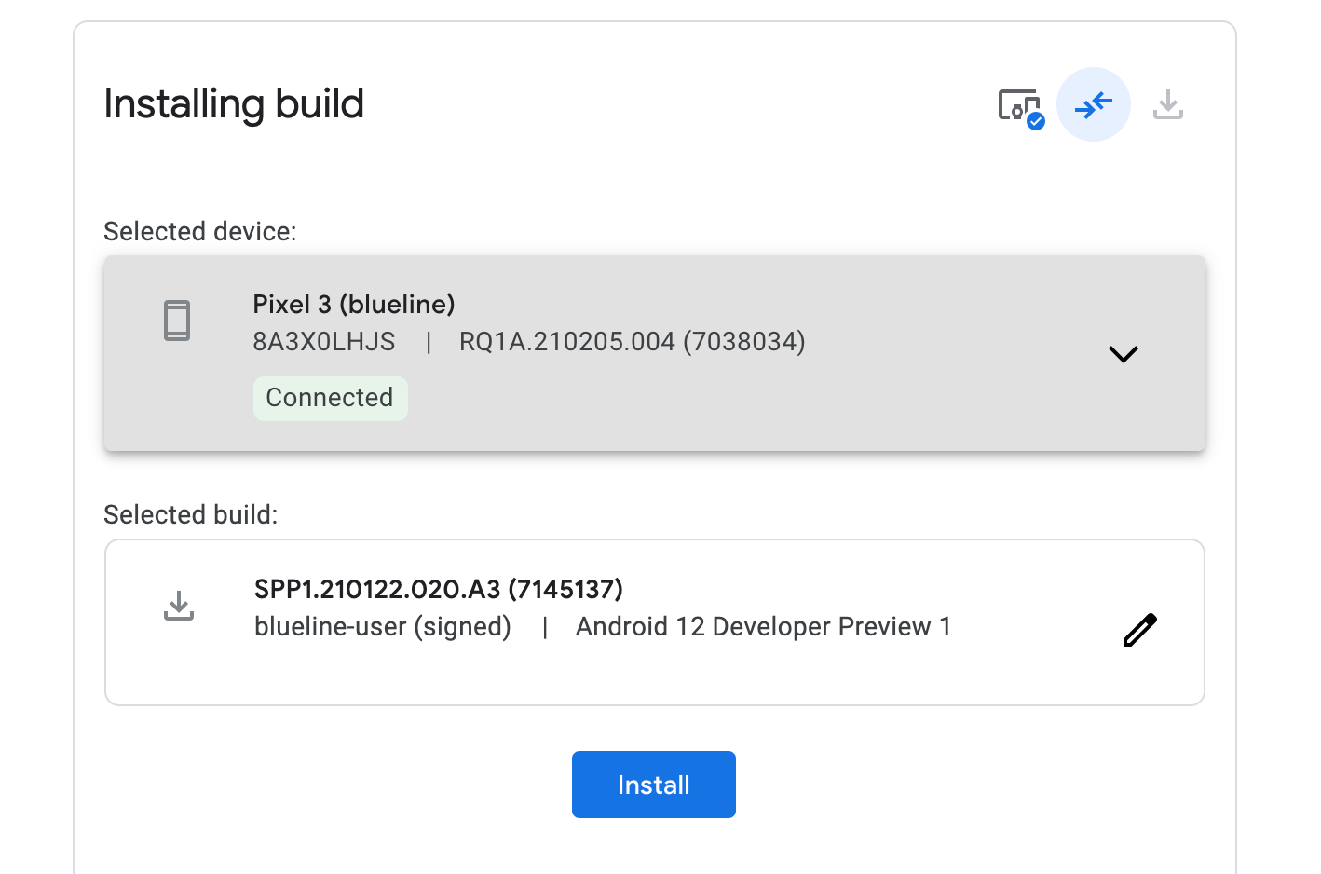The height and width of the screenshot is (874, 1321).
Task: Click the blue check badge on device icon
Action: click(x=1036, y=121)
